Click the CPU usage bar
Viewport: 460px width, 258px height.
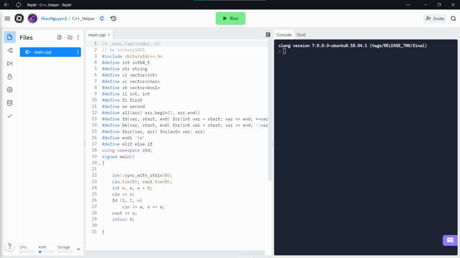tap(27, 252)
